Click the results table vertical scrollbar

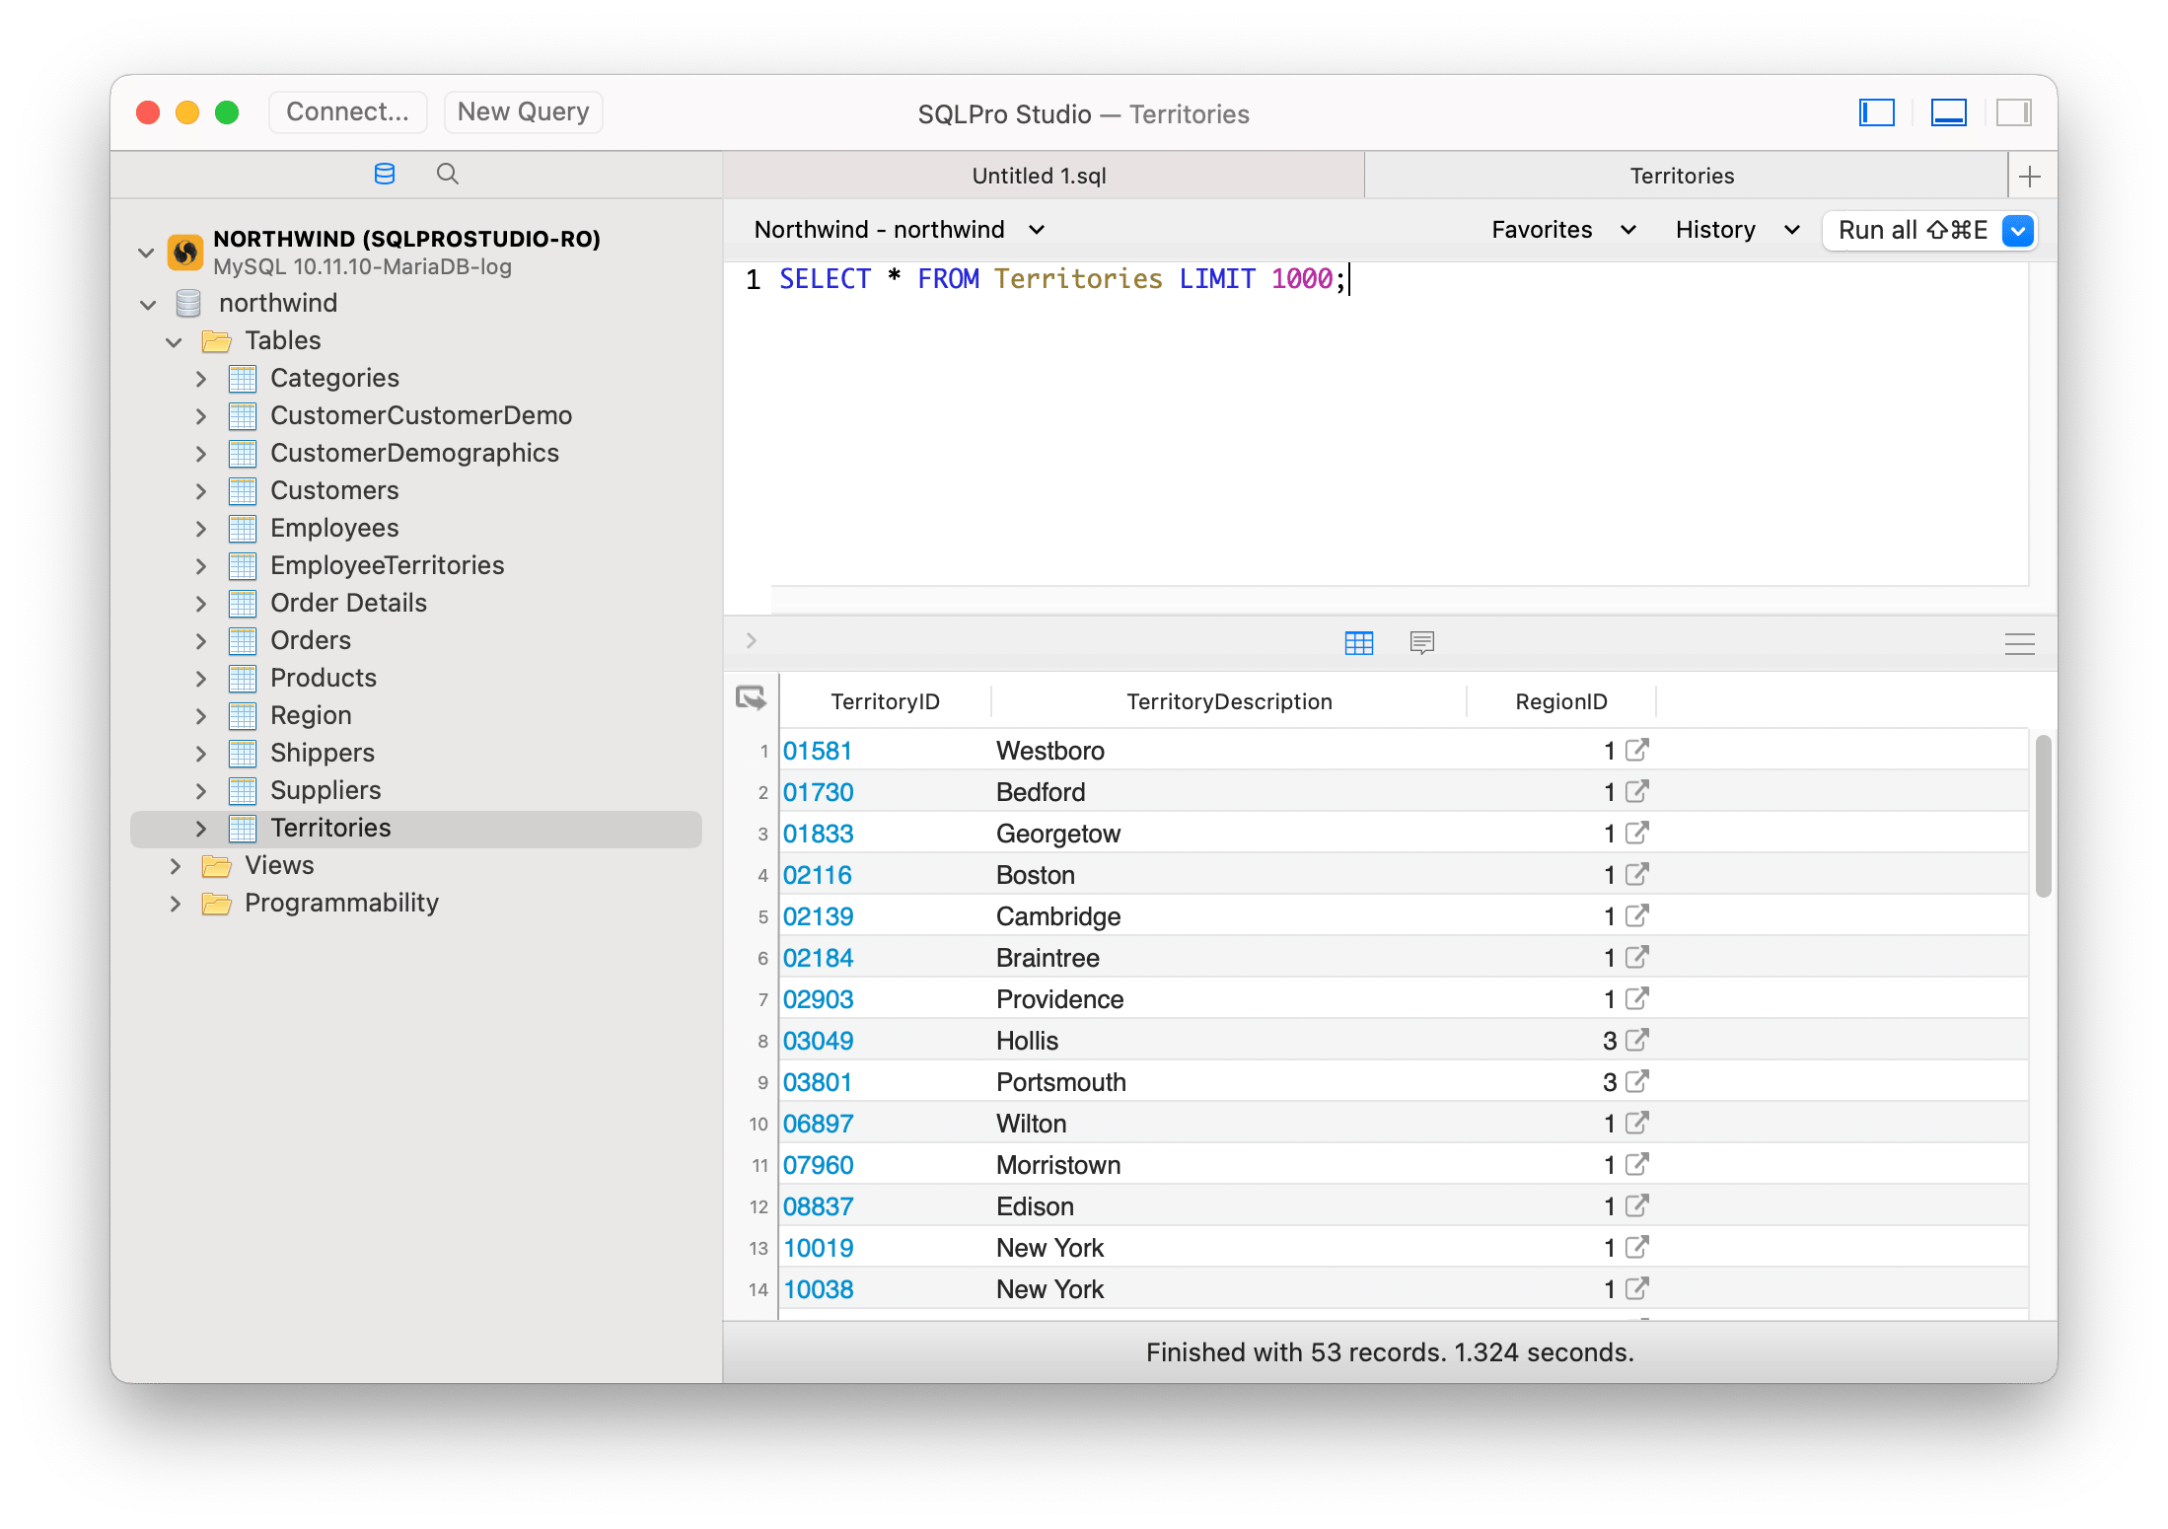(x=2043, y=817)
